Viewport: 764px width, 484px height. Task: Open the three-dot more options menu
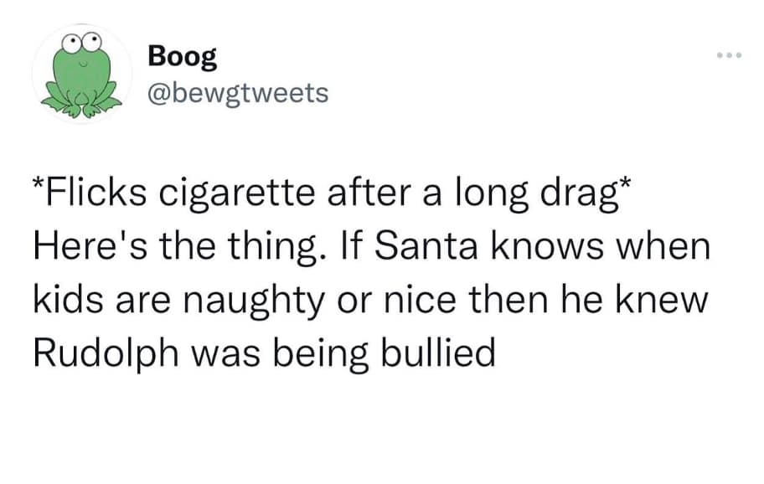pos(728,56)
